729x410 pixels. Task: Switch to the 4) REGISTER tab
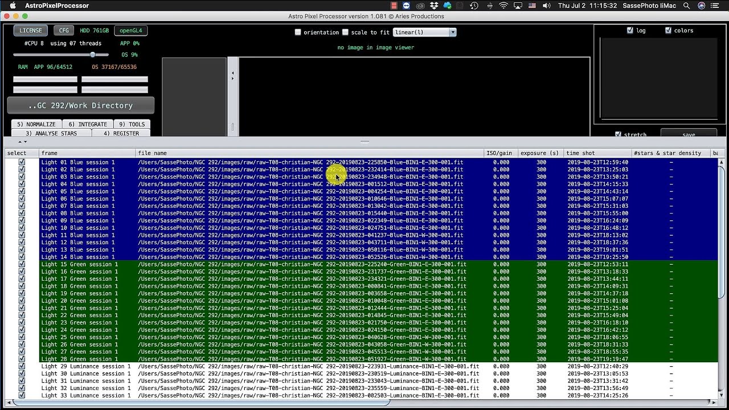pyautogui.click(x=121, y=133)
